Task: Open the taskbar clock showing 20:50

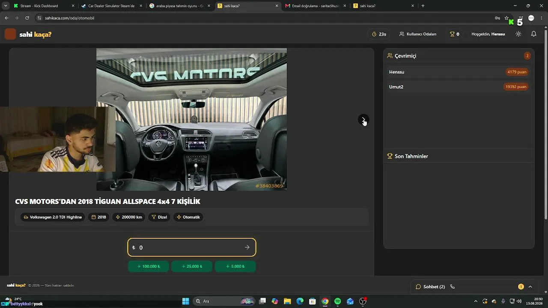Action: [x=534, y=301]
